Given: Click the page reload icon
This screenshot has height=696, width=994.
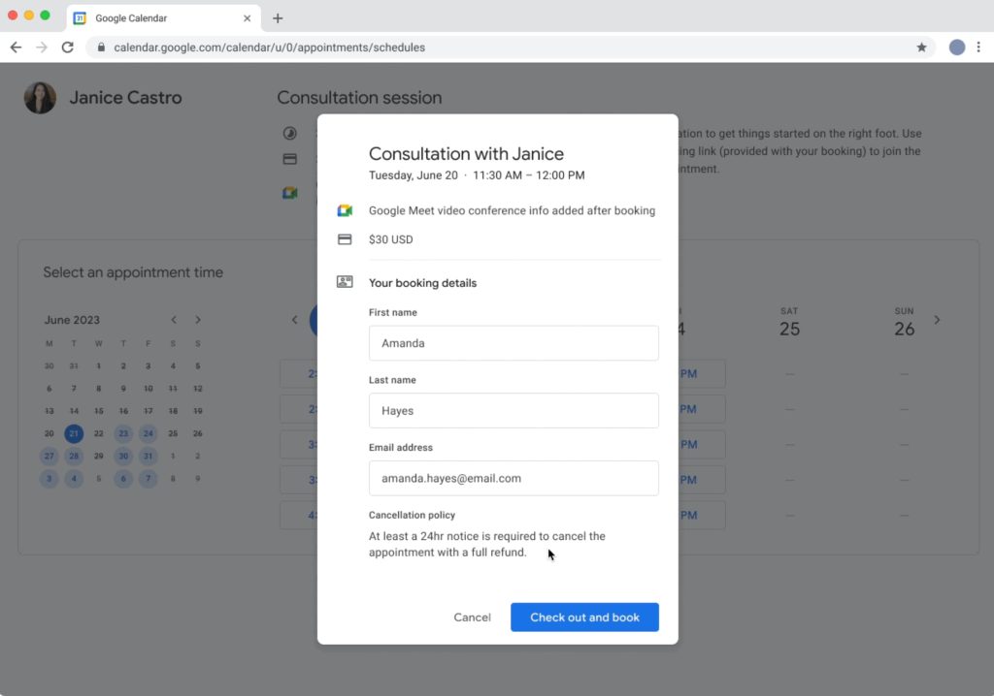Looking at the screenshot, I should 66,47.
